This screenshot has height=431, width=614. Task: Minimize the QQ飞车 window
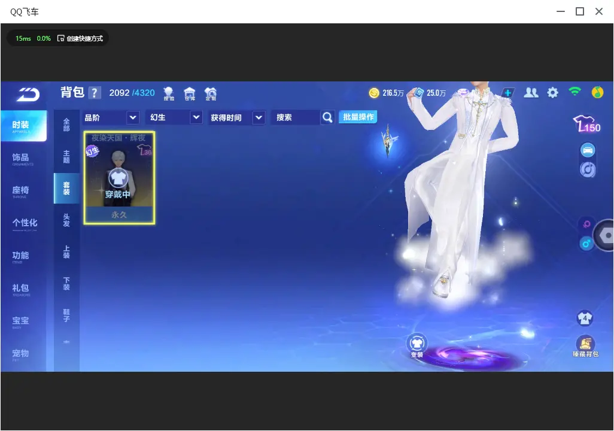[x=560, y=12]
